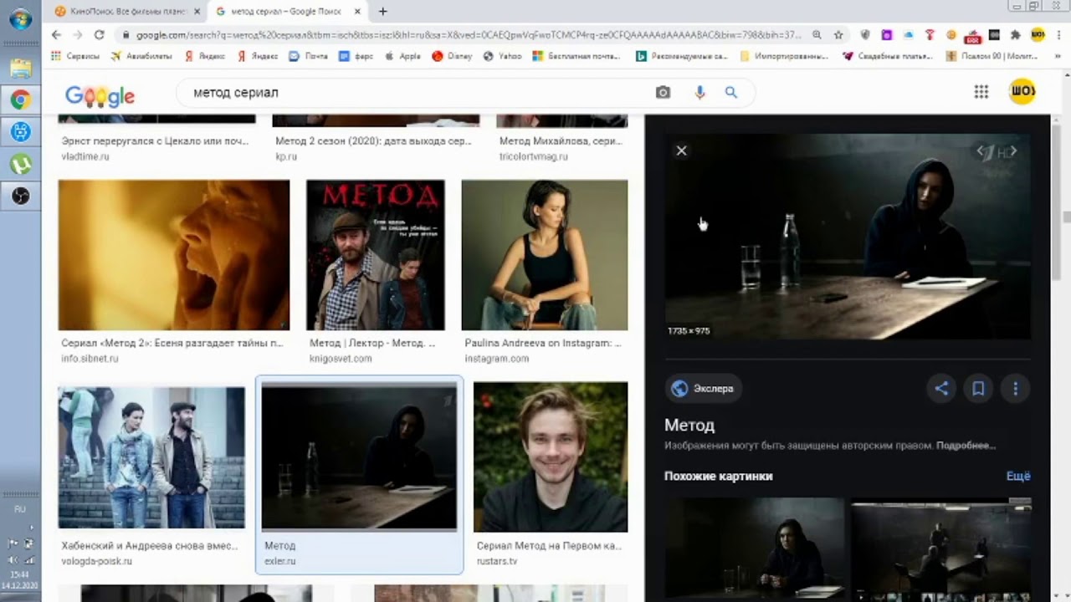Click the address bar URL
1071x602 pixels.
[x=469, y=35]
